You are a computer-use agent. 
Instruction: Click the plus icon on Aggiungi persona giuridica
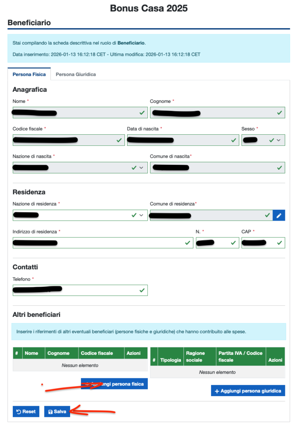(x=217, y=391)
